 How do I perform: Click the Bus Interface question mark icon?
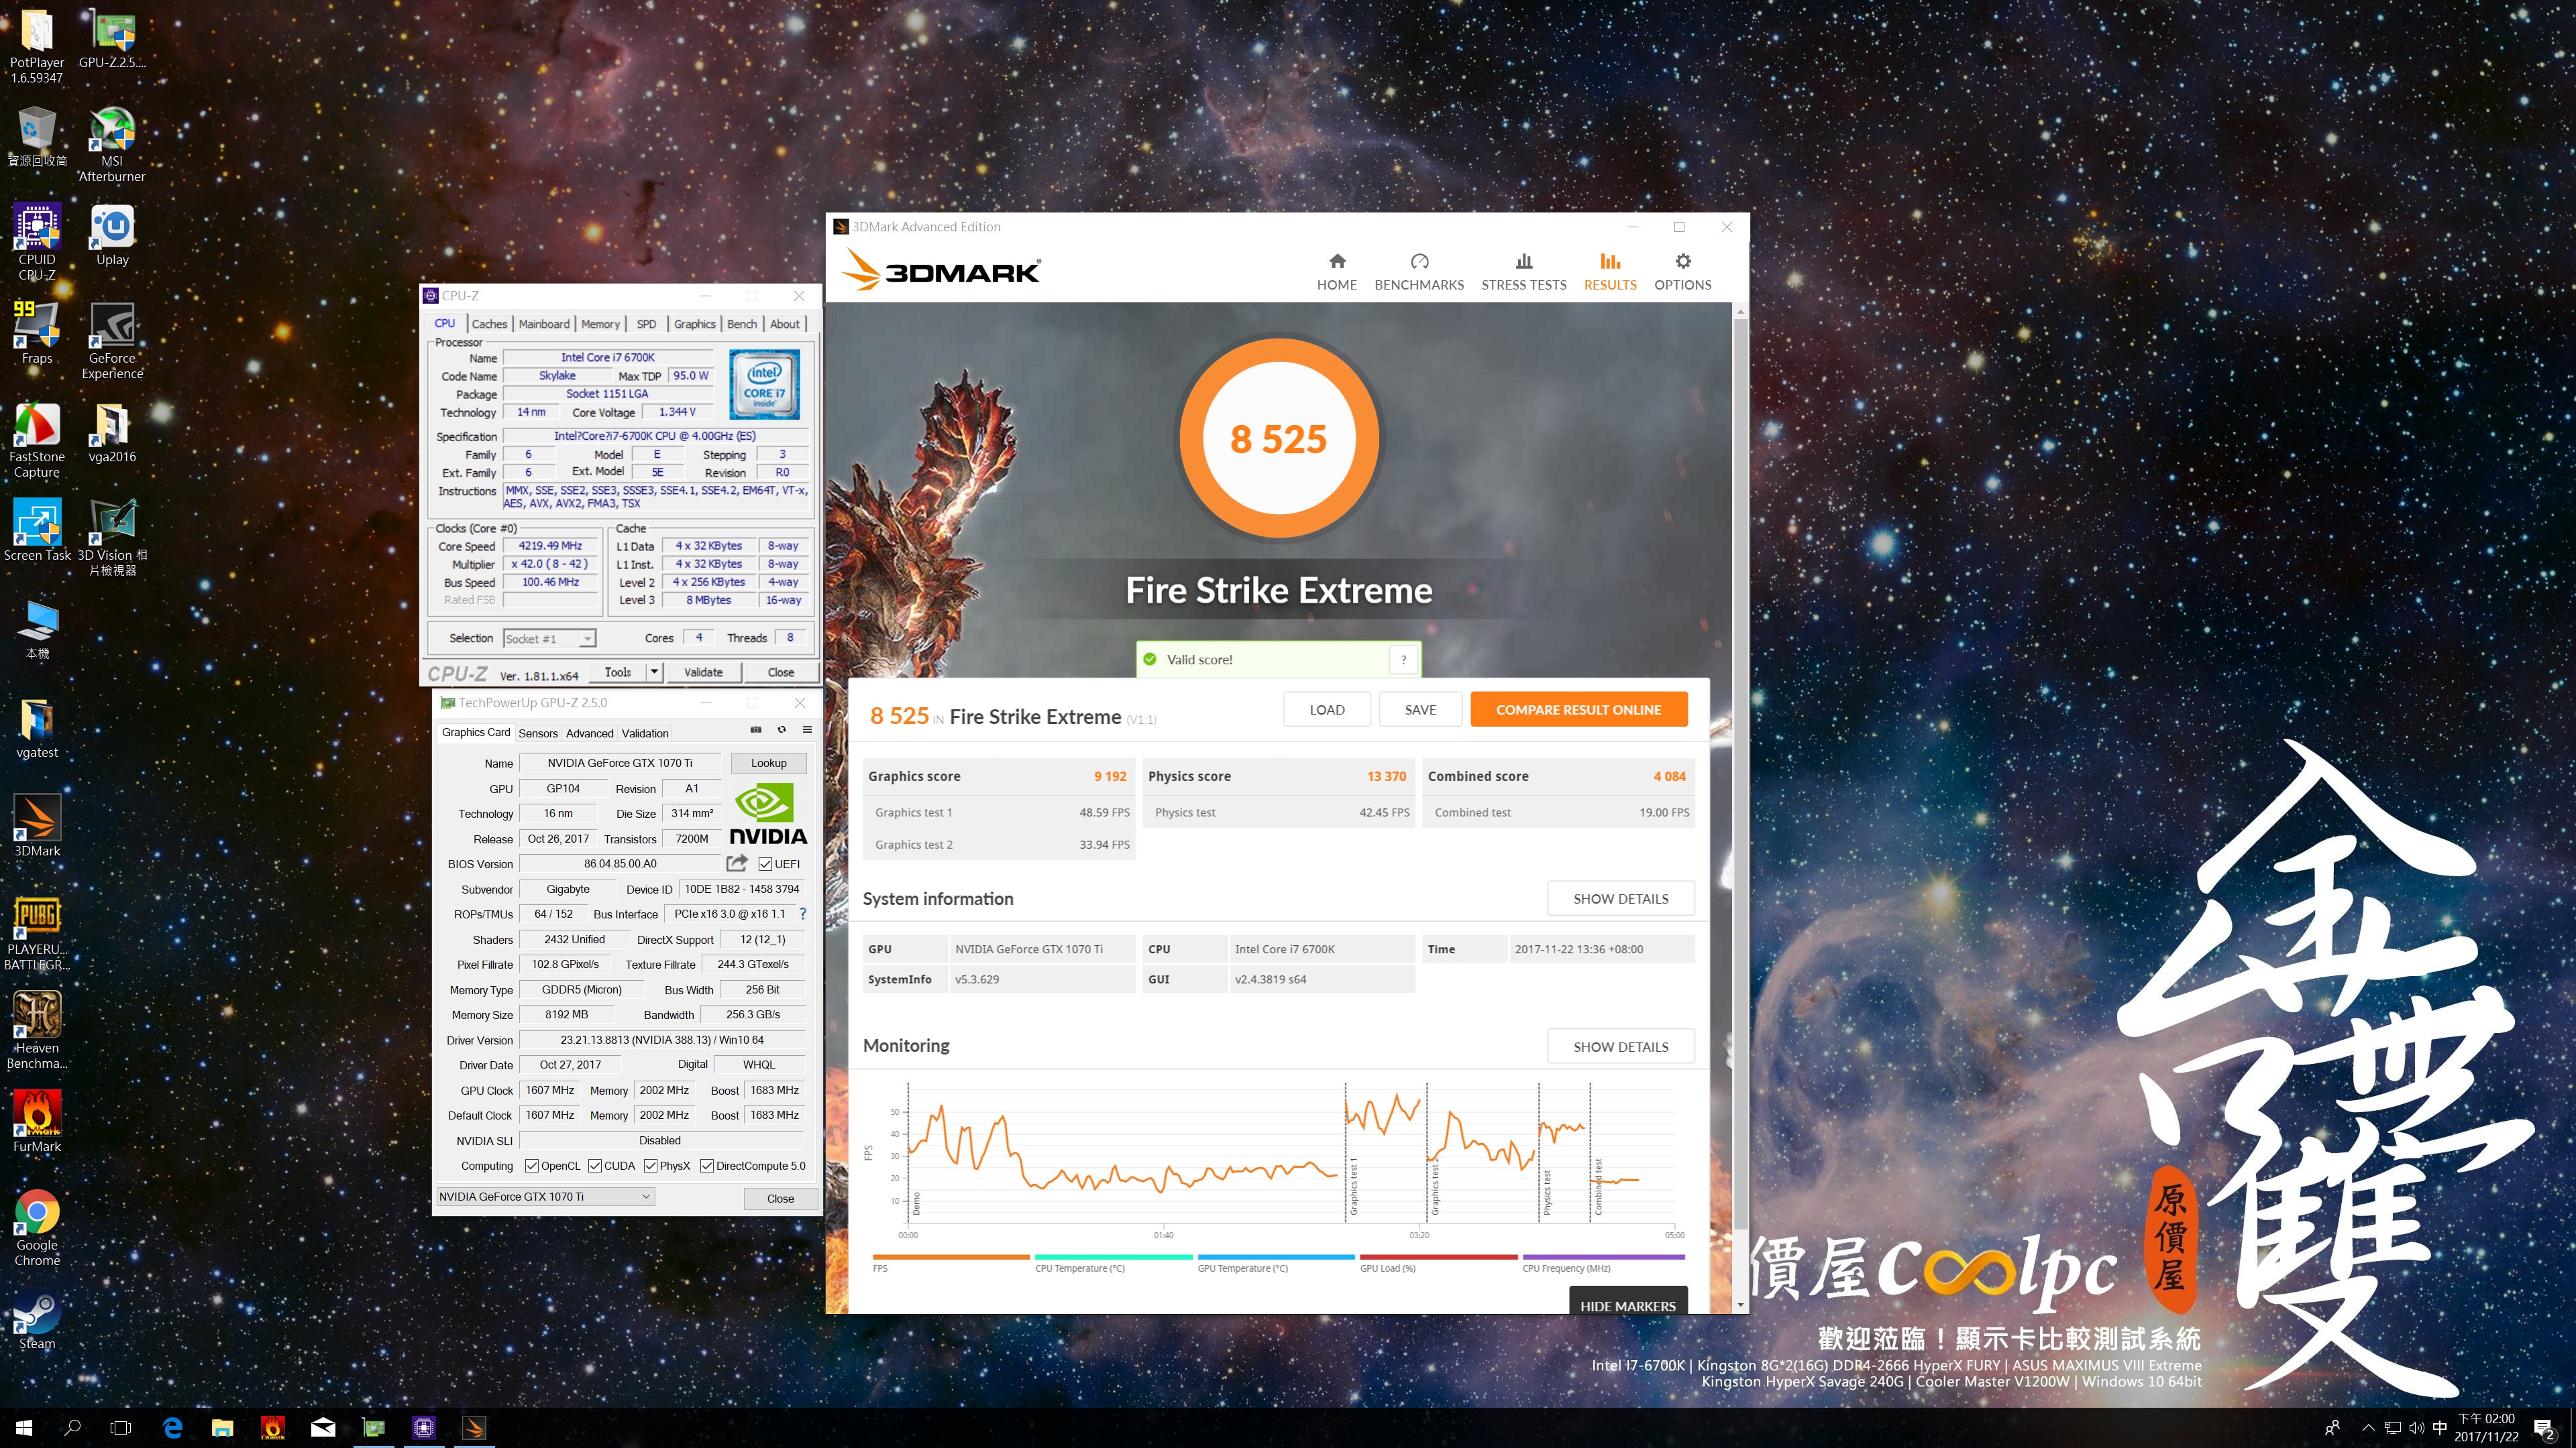tap(802, 913)
